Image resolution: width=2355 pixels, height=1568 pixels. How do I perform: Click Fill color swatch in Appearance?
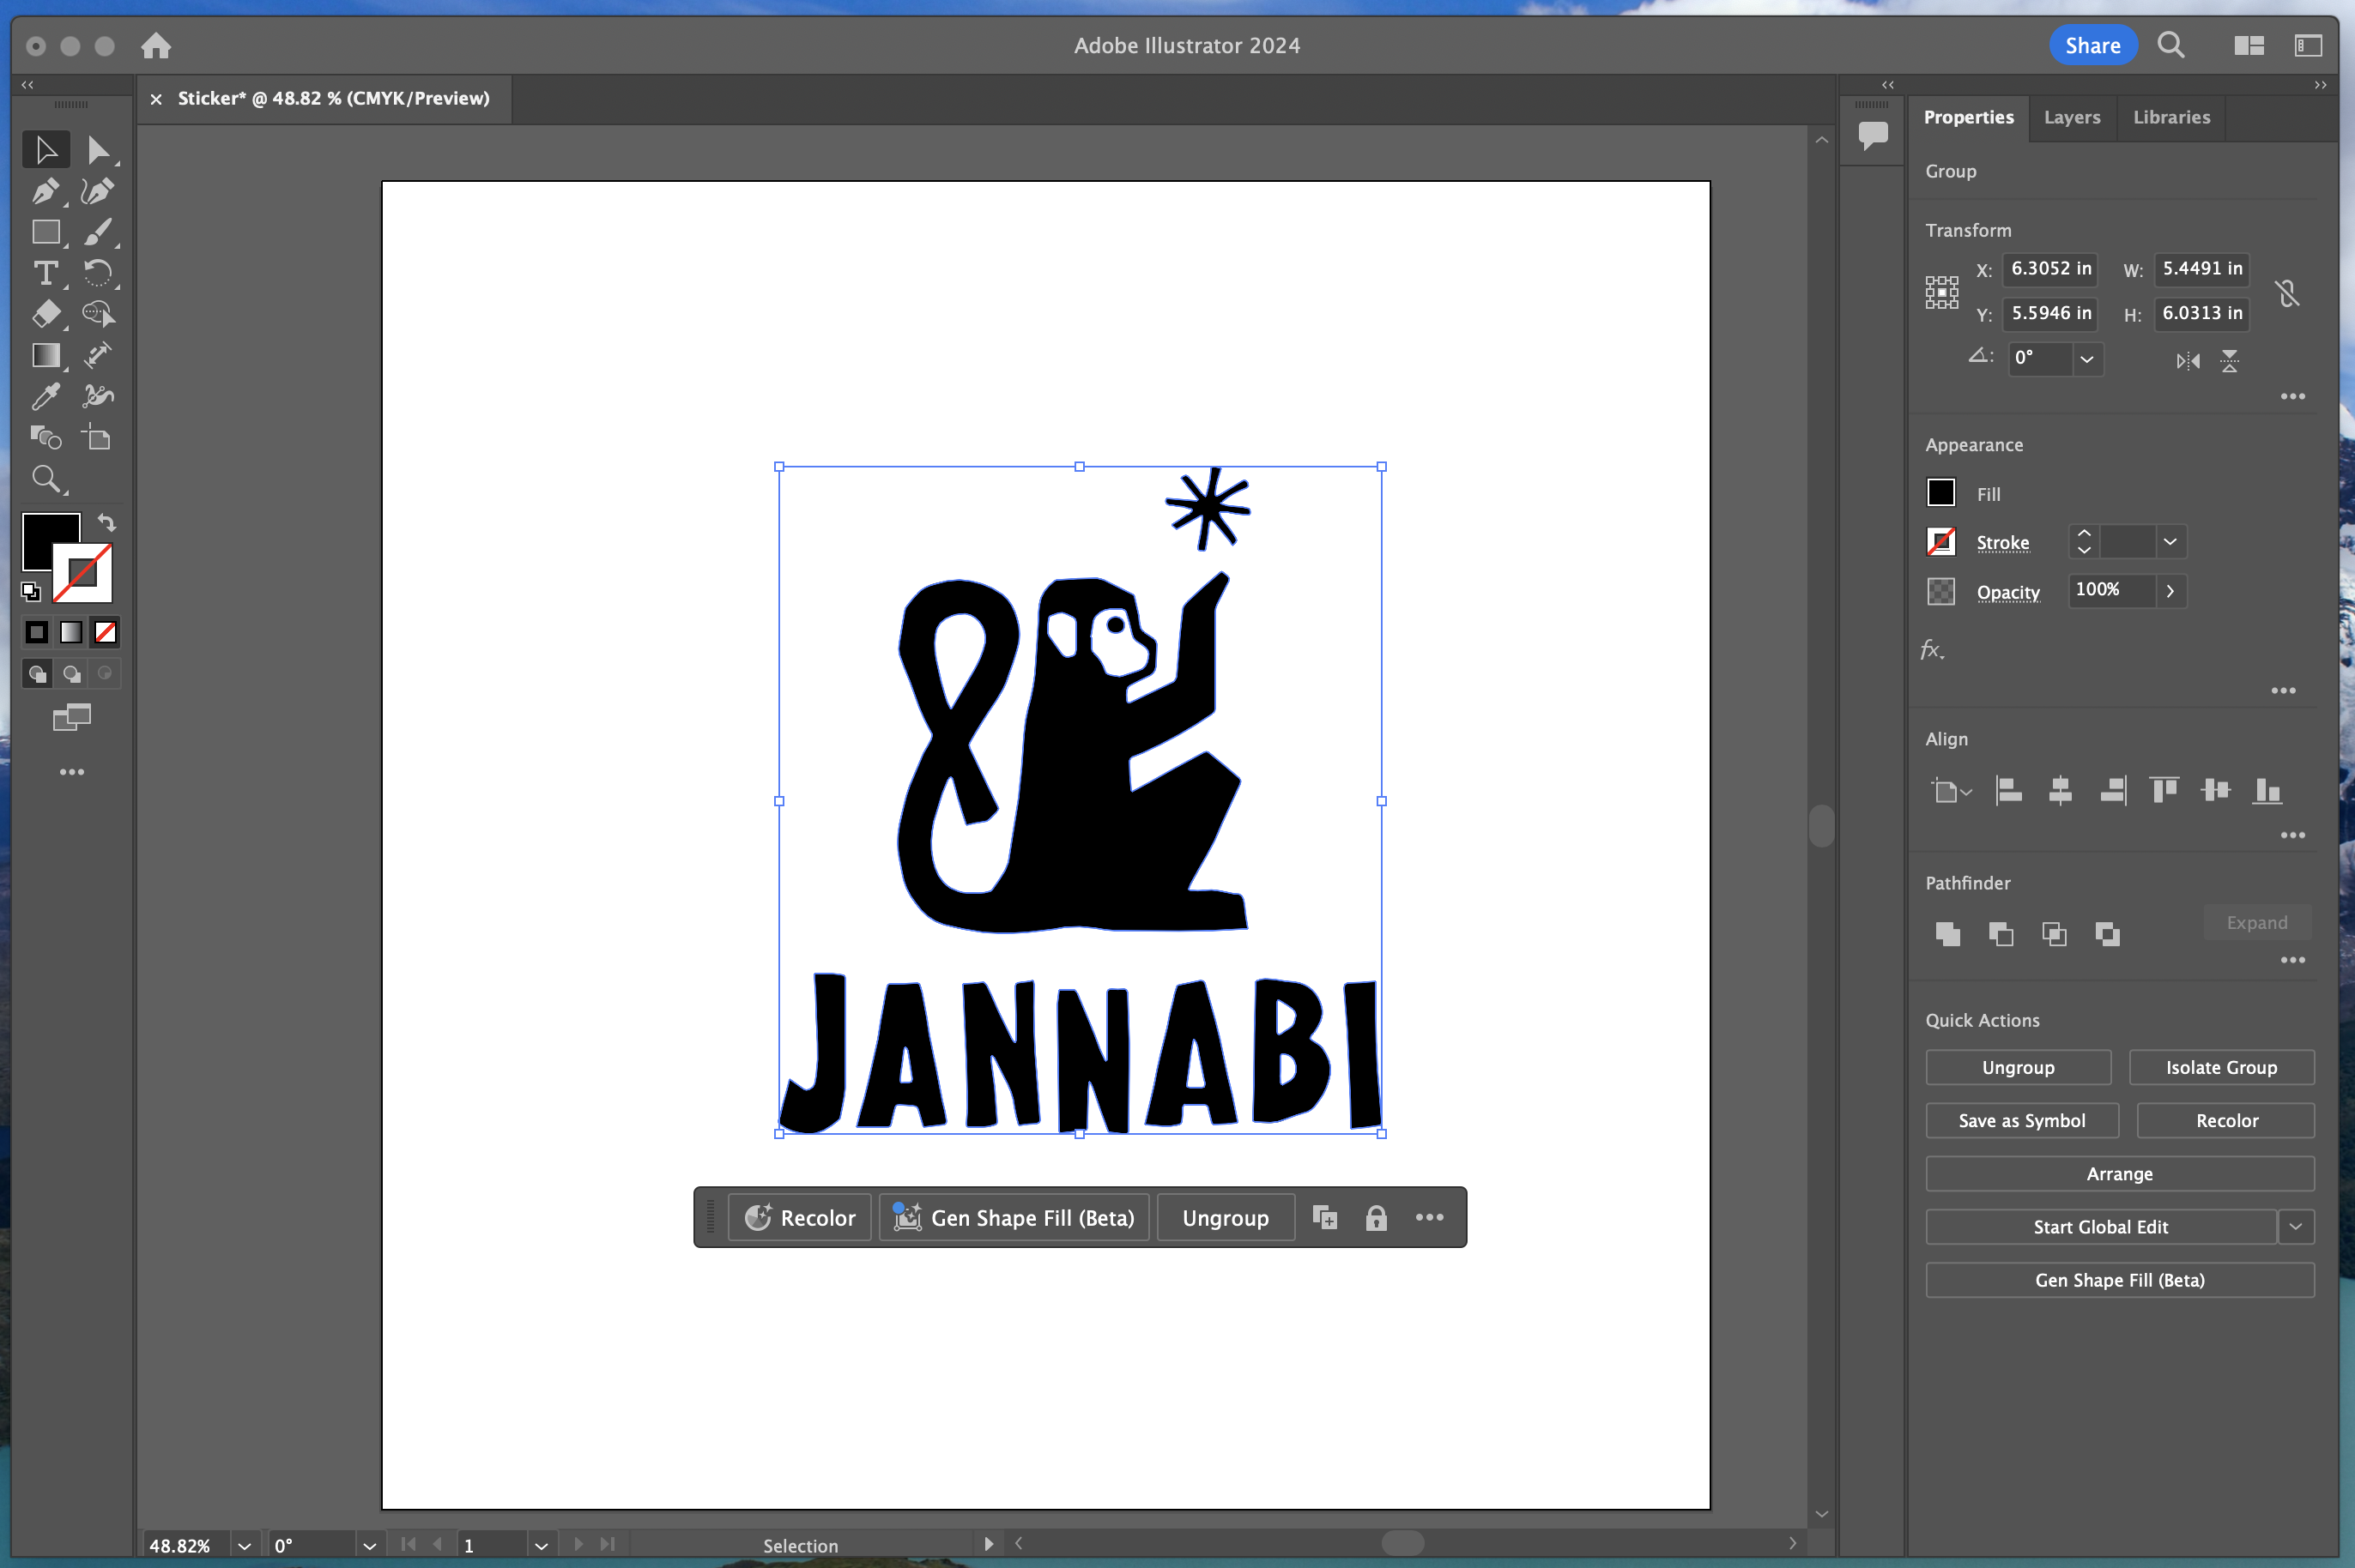1940,493
